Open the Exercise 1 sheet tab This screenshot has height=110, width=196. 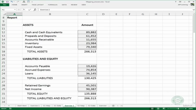point(35,106)
